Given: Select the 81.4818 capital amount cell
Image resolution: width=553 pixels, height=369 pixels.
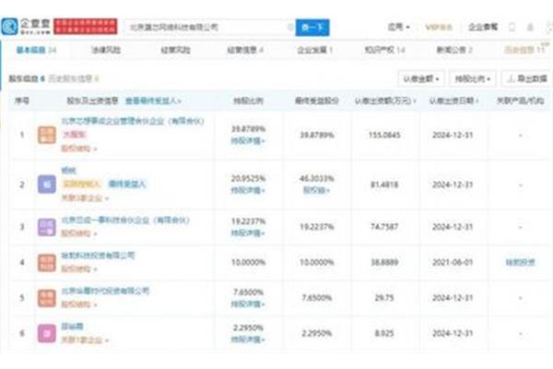Looking at the screenshot, I should pos(384,184).
